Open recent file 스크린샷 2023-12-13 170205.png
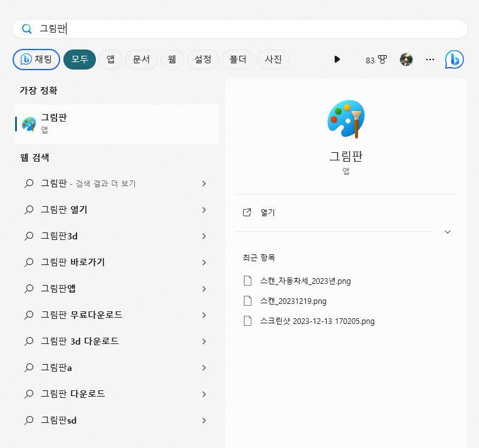Screen dimensions: 479x448 tap(317, 321)
